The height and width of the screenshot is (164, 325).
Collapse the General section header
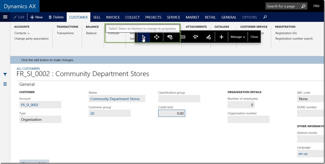[x=27, y=84]
